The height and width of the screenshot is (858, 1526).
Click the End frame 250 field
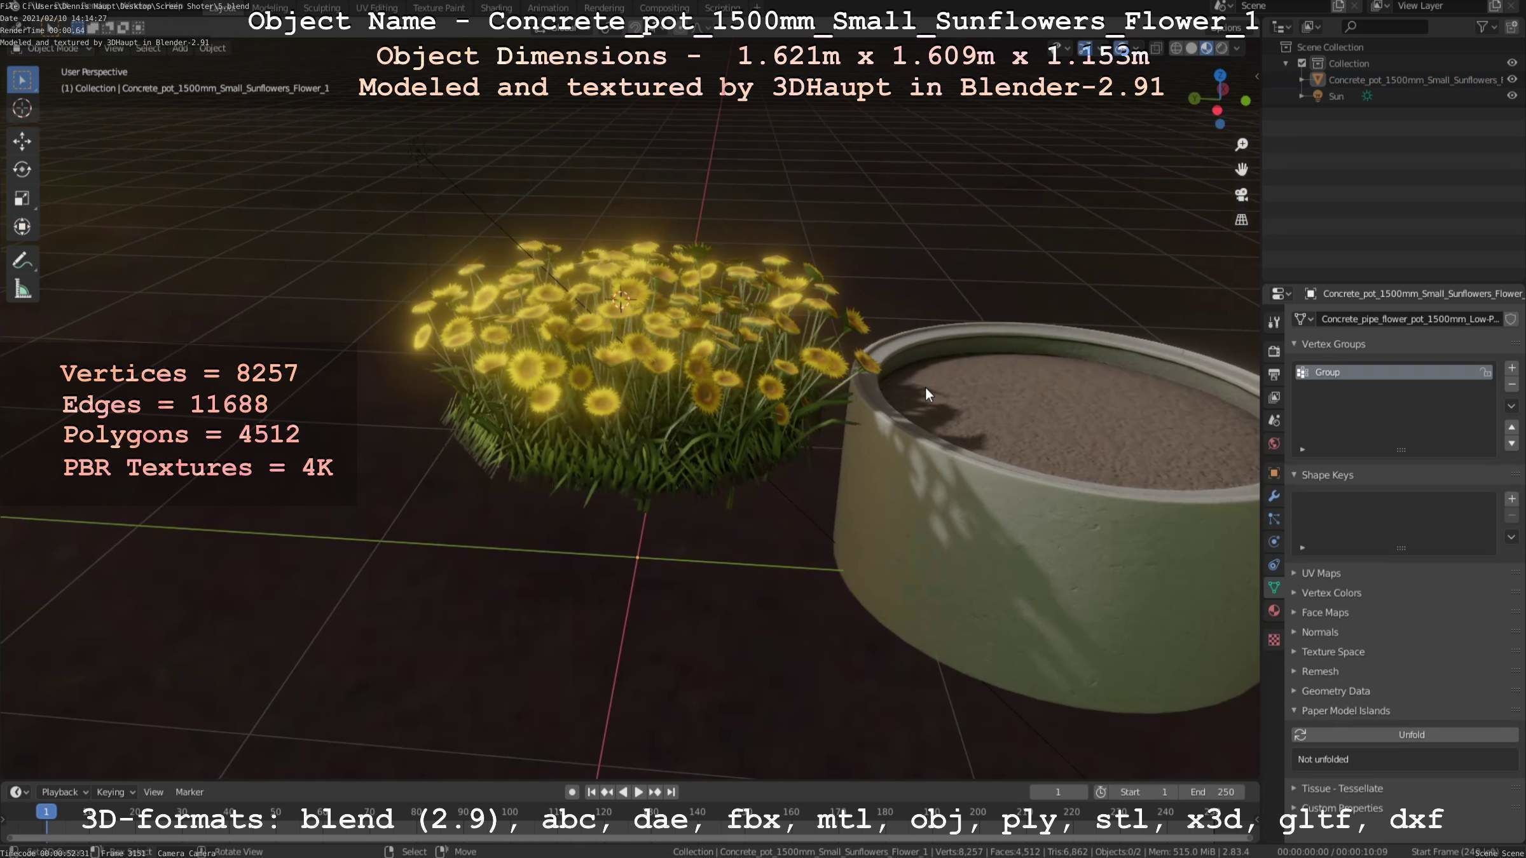coord(1213,792)
